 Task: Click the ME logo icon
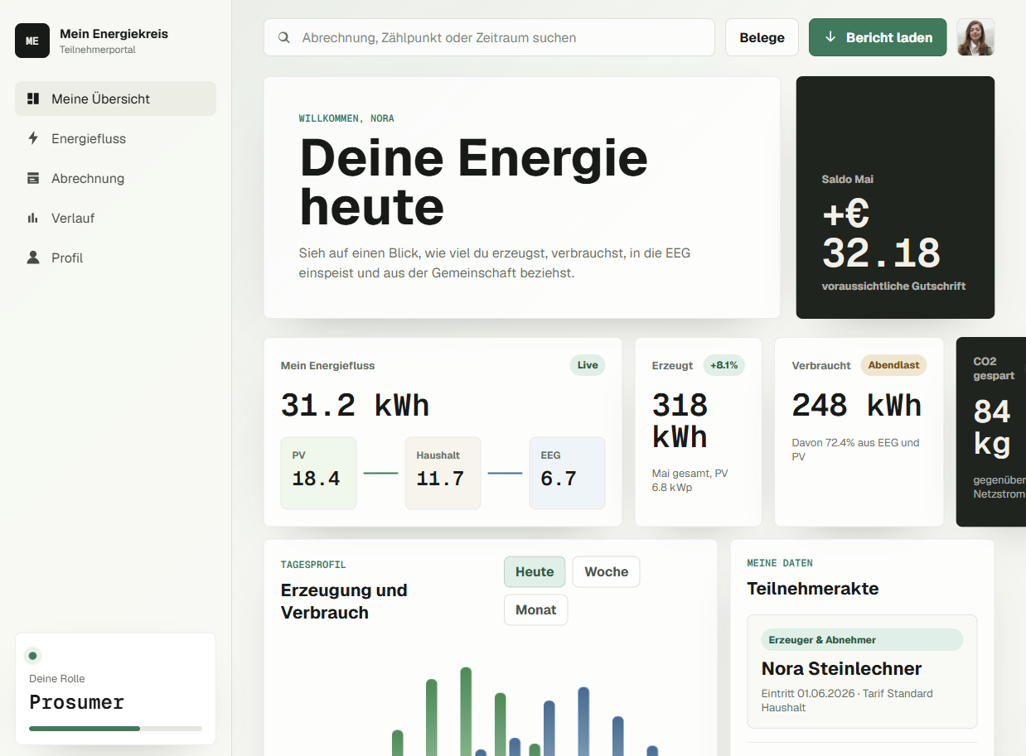(32, 41)
